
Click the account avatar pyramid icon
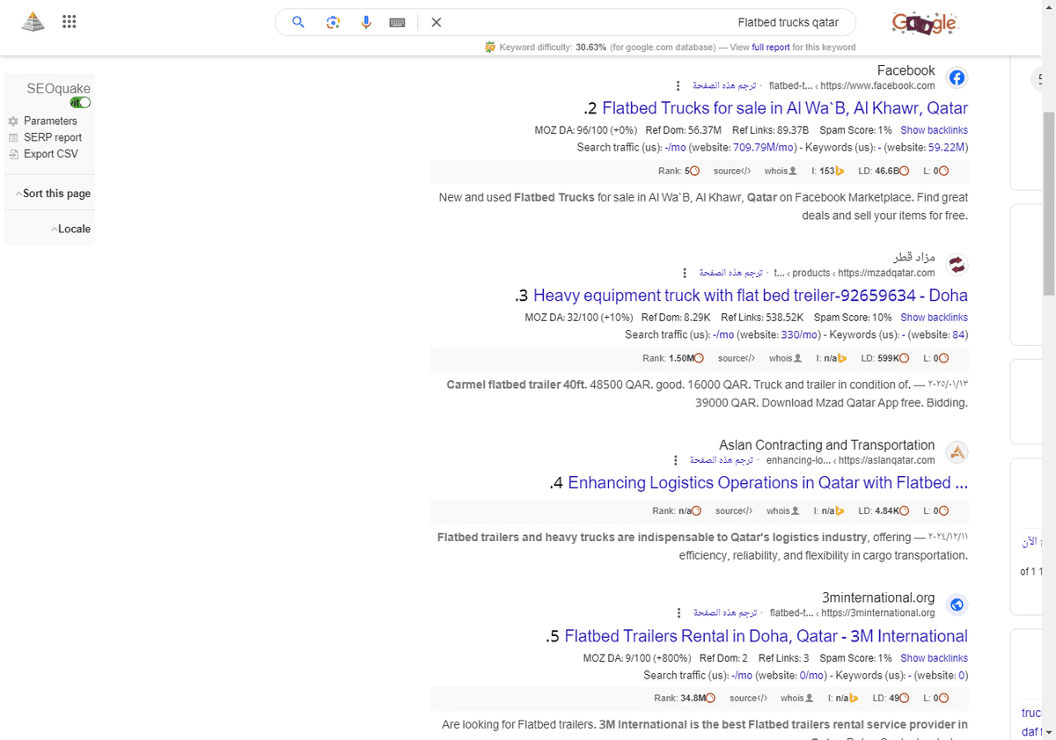point(33,22)
